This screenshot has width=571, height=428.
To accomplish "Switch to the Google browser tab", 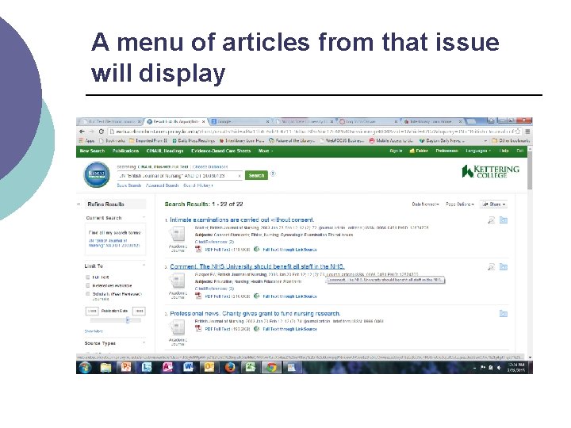I will (x=239, y=121).
